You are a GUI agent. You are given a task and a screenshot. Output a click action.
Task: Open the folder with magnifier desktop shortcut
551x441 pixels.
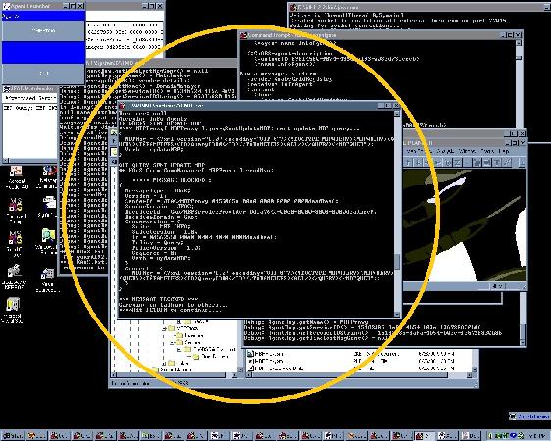pos(48,235)
